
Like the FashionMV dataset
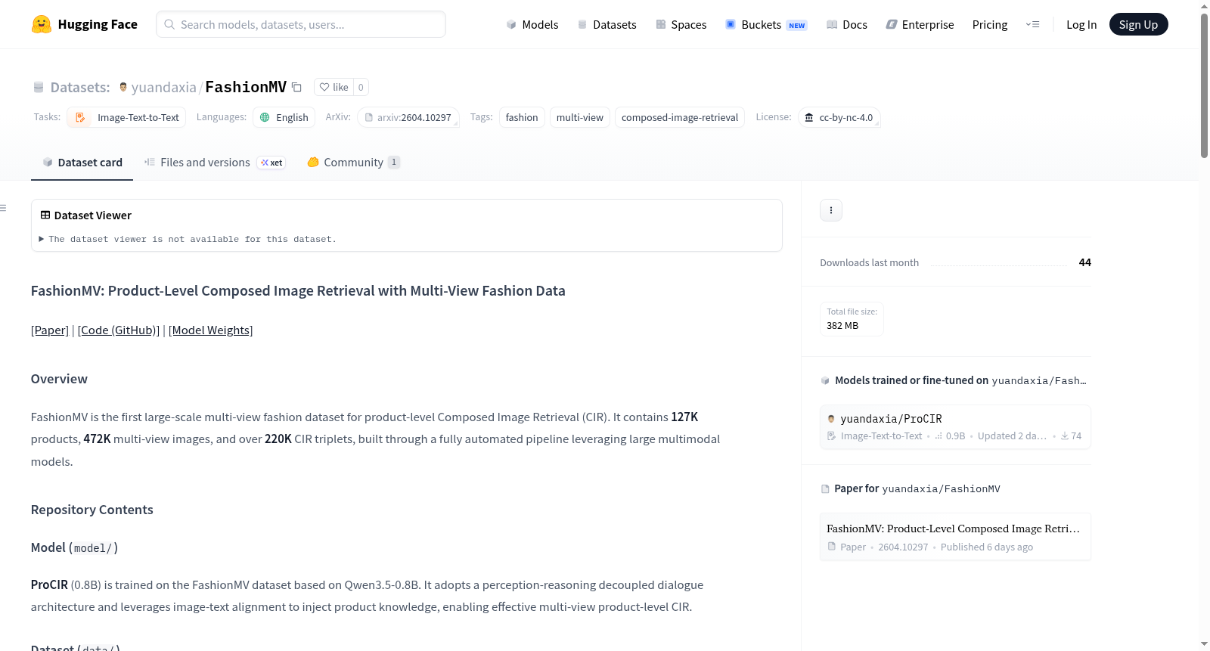tap(334, 87)
